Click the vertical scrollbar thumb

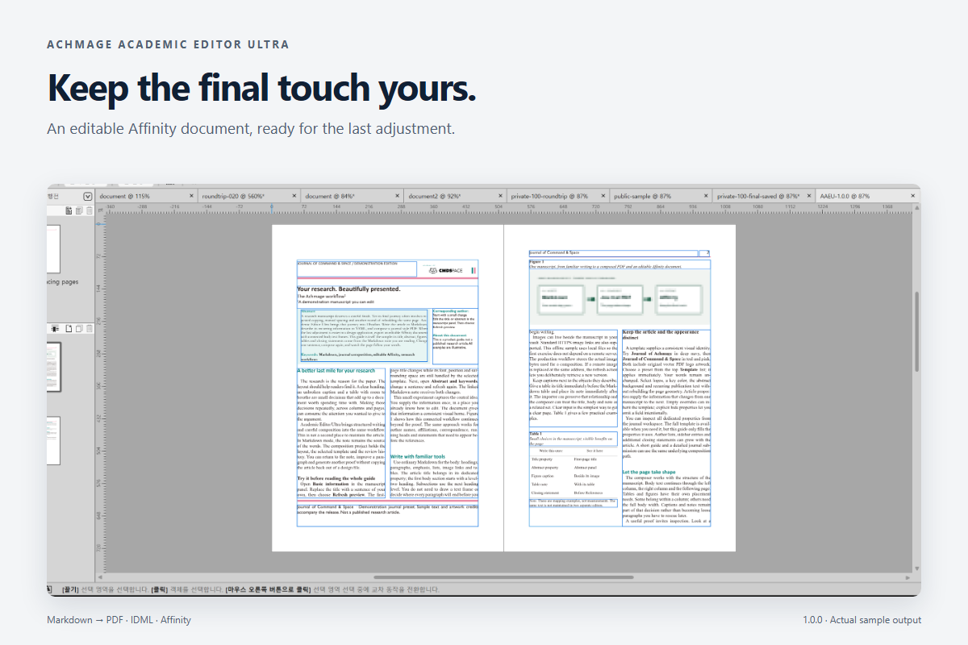click(916, 332)
